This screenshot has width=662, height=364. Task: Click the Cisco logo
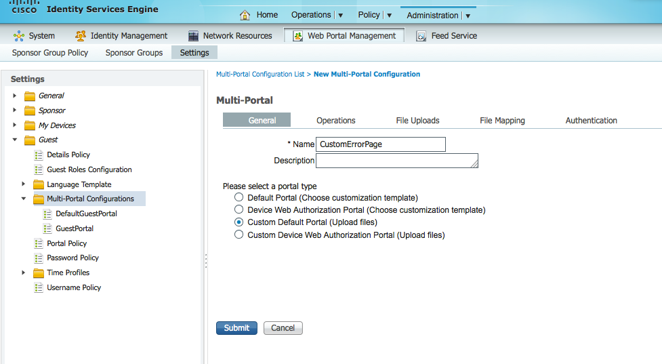[24, 7]
